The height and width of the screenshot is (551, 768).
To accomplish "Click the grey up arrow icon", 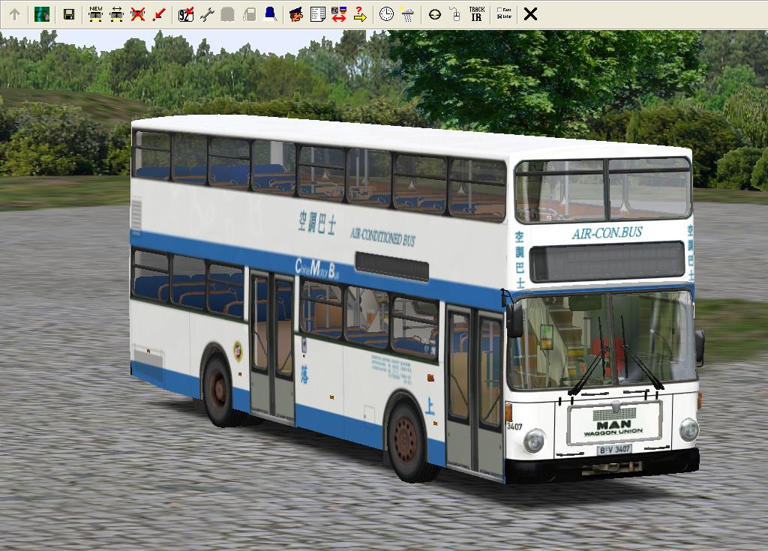I will [15, 14].
